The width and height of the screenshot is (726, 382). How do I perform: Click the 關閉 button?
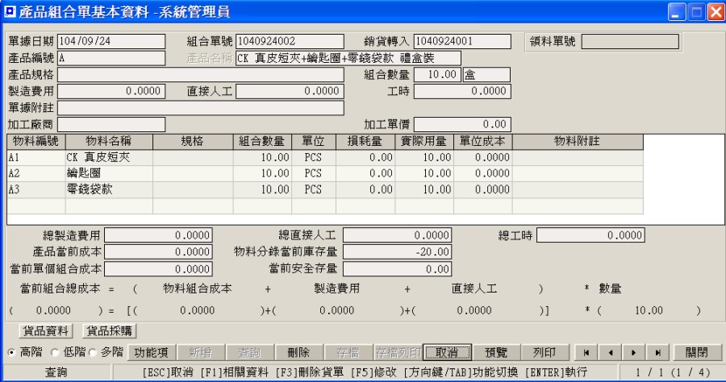697,352
